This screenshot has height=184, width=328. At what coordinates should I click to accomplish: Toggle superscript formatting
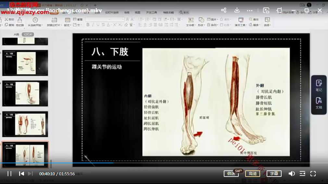point(115,25)
